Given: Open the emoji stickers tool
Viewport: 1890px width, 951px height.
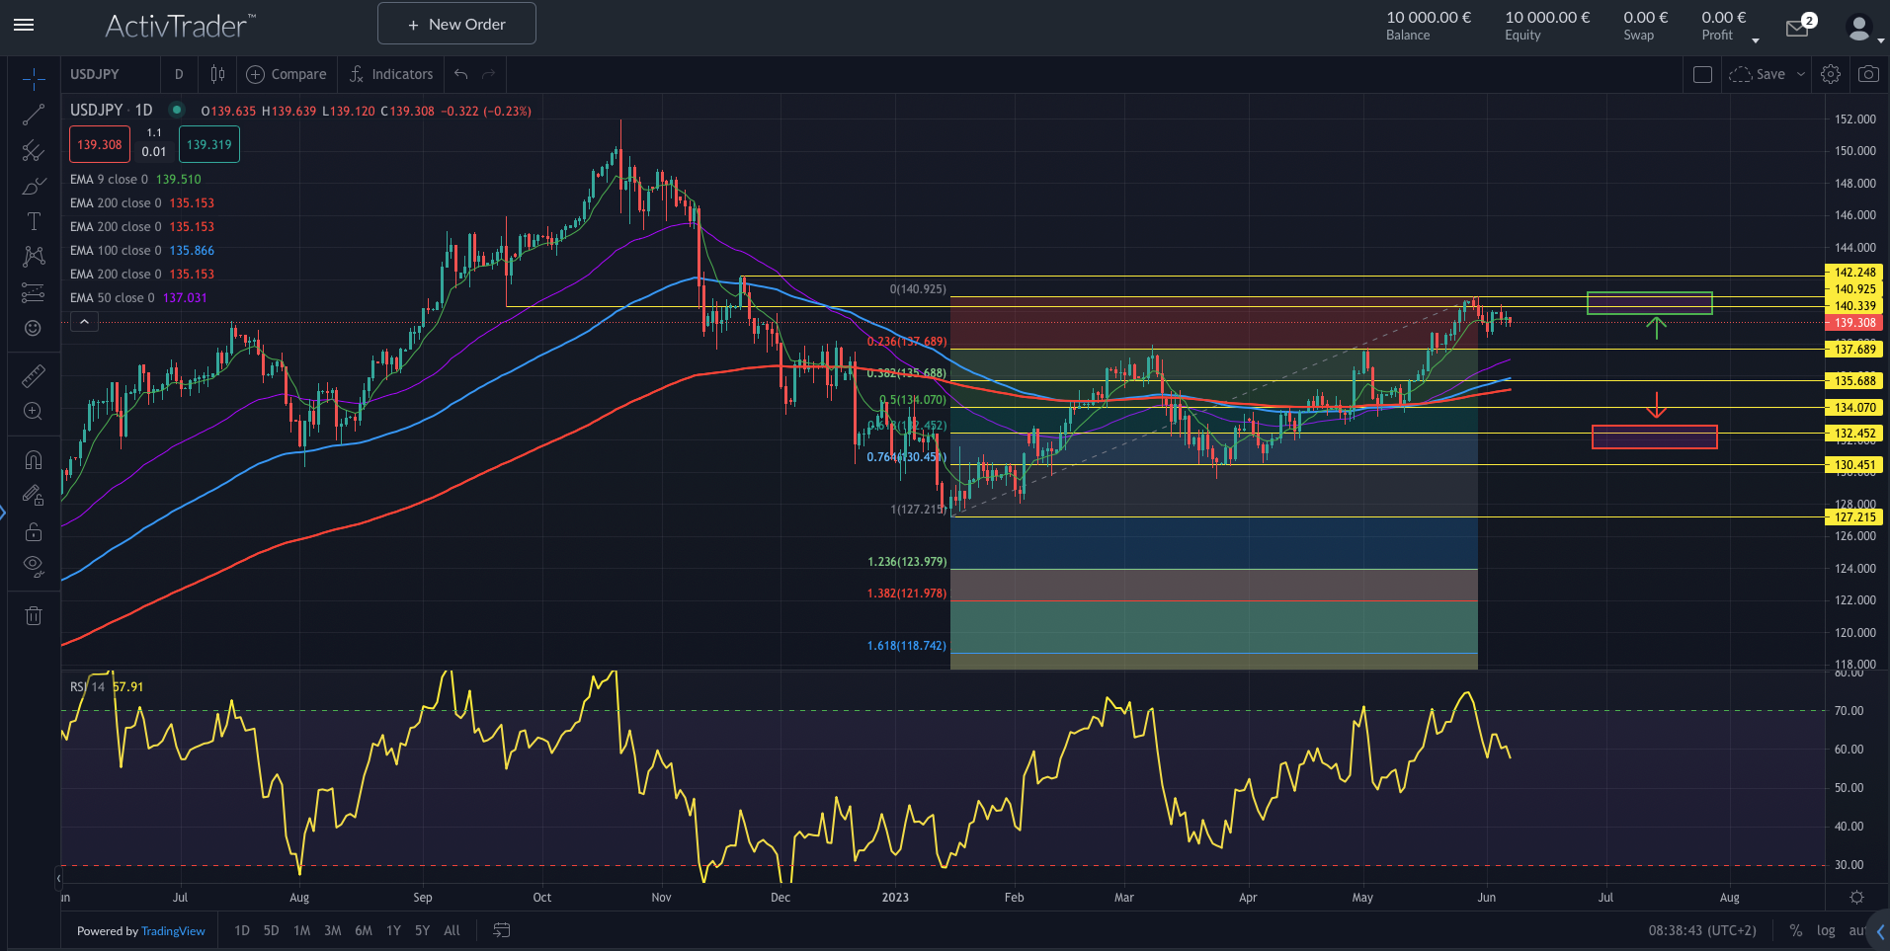Looking at the screenshot, I should tap(34, 326).
